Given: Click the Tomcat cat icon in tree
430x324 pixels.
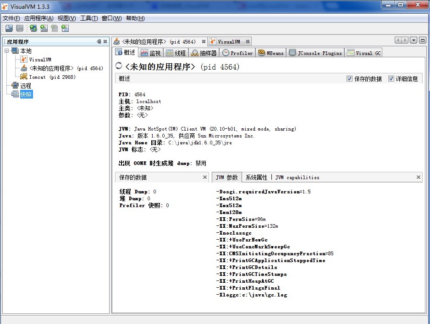Looking at the screenshot, I should tap(24, 77).
